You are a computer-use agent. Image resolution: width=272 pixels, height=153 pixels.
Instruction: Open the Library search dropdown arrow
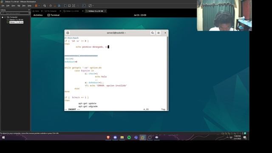(x=29, y=13)
